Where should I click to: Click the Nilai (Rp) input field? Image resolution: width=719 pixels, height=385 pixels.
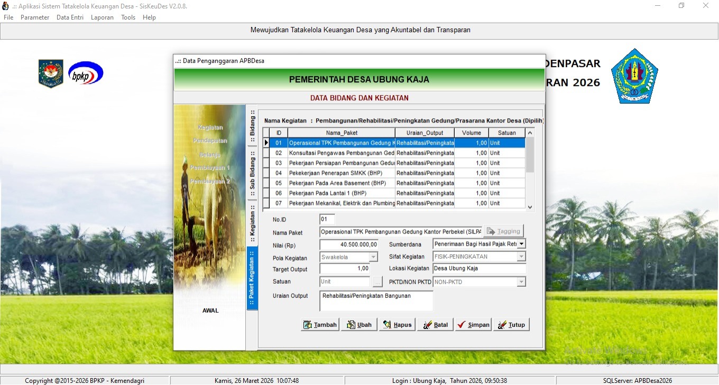click(x=349, y=245)
